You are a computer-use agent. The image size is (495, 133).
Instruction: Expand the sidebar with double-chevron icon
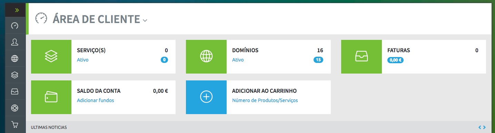click(17, 10)
